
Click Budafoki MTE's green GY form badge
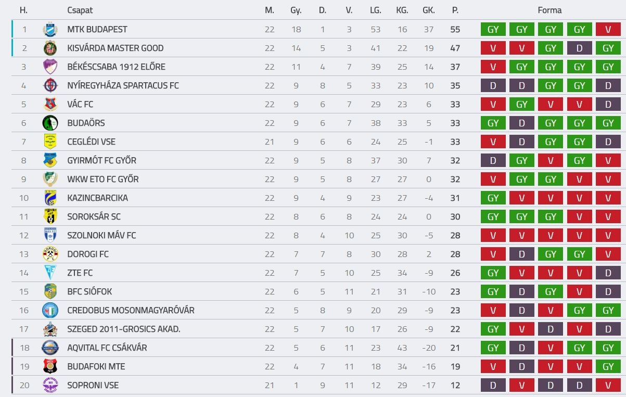(x=608, y=367)
